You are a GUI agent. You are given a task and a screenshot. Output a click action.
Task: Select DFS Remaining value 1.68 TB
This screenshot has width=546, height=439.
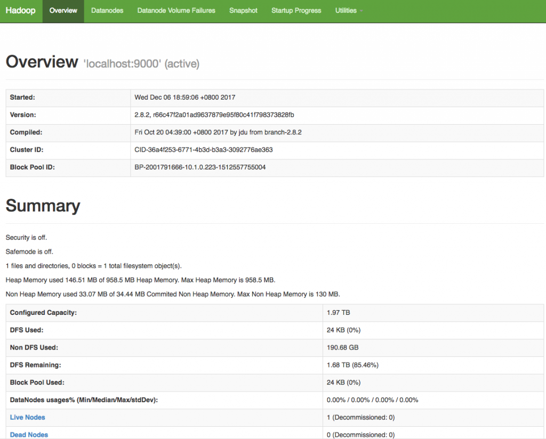point(352,365)
